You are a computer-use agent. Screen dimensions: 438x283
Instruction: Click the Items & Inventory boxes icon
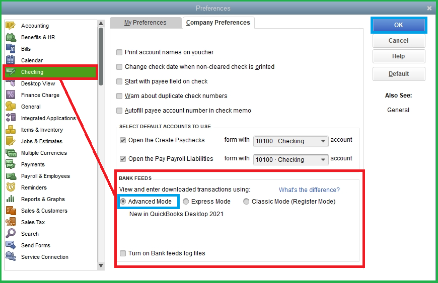click(x=11, y=129)
